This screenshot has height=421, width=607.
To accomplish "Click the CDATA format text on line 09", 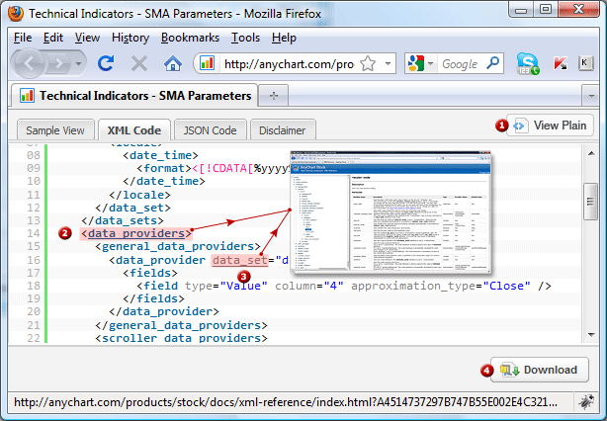I will coord(241,168).
